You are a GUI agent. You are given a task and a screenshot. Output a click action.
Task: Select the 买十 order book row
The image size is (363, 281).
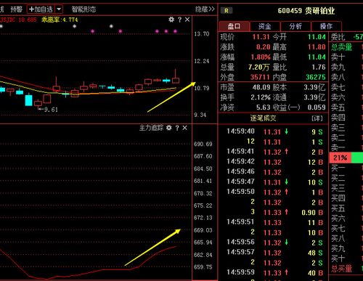(346, 258)
